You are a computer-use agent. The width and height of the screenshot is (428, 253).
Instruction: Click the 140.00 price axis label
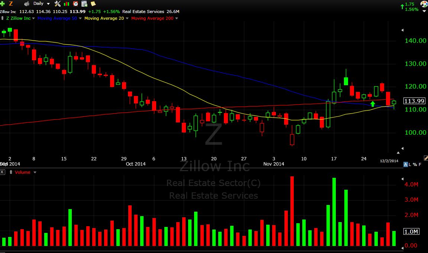tap(415, 41)
